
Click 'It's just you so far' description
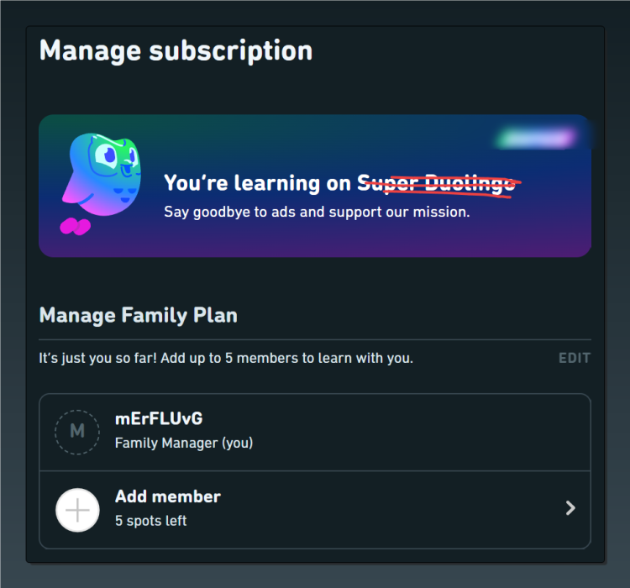[x=226, y=358]
